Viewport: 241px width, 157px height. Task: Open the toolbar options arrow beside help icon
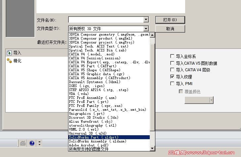(x=39, y=143)
